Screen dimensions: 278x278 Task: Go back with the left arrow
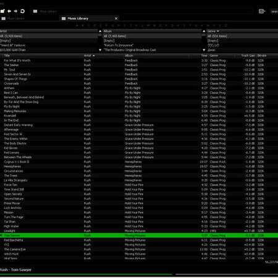coord(9,11)
